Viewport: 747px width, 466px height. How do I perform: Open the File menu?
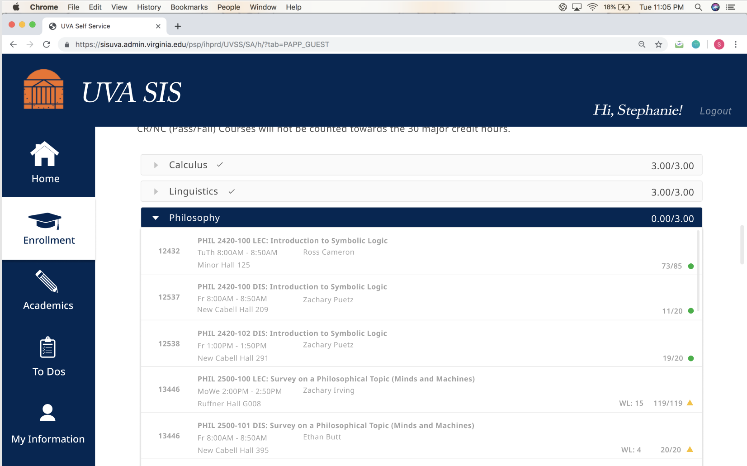(x=73, y=7)
